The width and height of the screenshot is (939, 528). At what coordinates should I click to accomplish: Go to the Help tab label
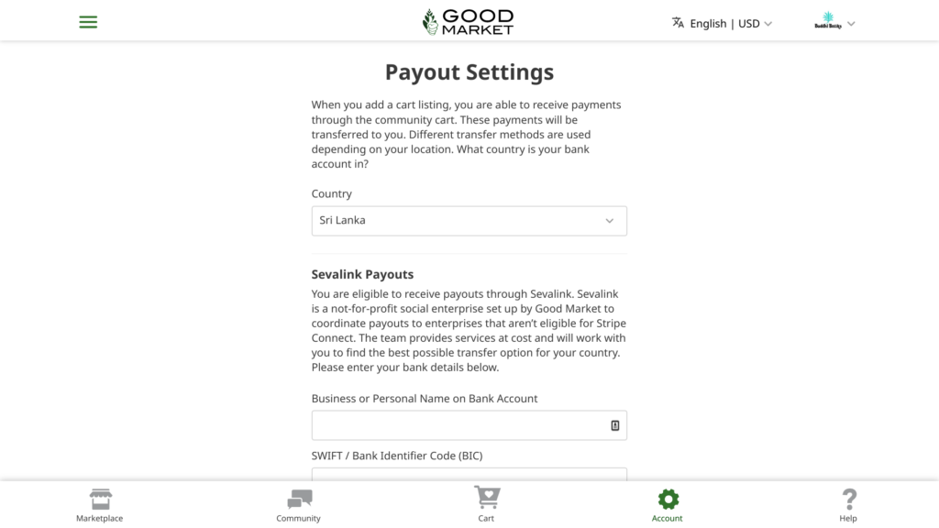[x=848, y=519]
